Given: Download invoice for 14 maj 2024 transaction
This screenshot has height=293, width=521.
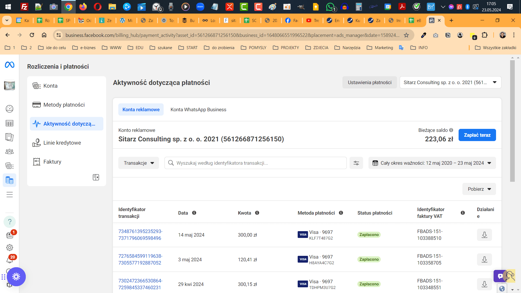Looking at the screenshot, I should (484, 235).
